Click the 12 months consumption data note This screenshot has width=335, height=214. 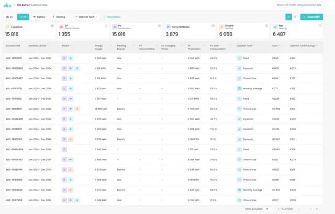click(299, 5)
